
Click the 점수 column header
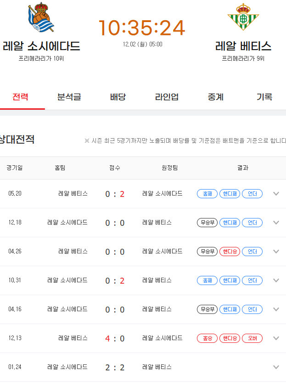click(115, 168)
